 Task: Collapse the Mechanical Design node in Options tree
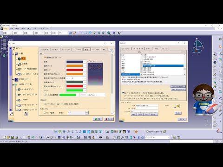click(13, 84)
